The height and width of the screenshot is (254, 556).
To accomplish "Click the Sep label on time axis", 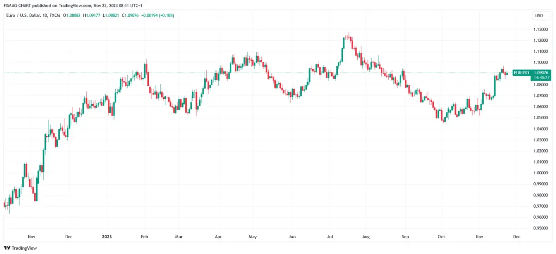I will 405,236.
